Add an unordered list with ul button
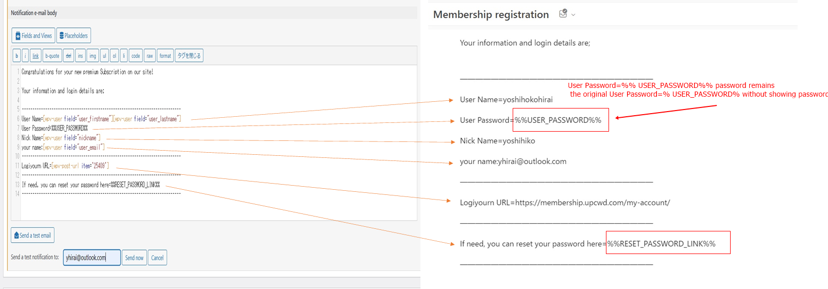 (105, 56)
